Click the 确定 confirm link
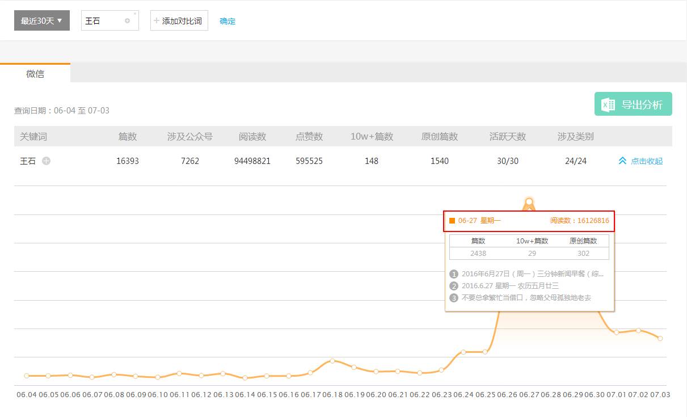Image resolution: width=687 pixels, height=417 pixels. [227, 21]
